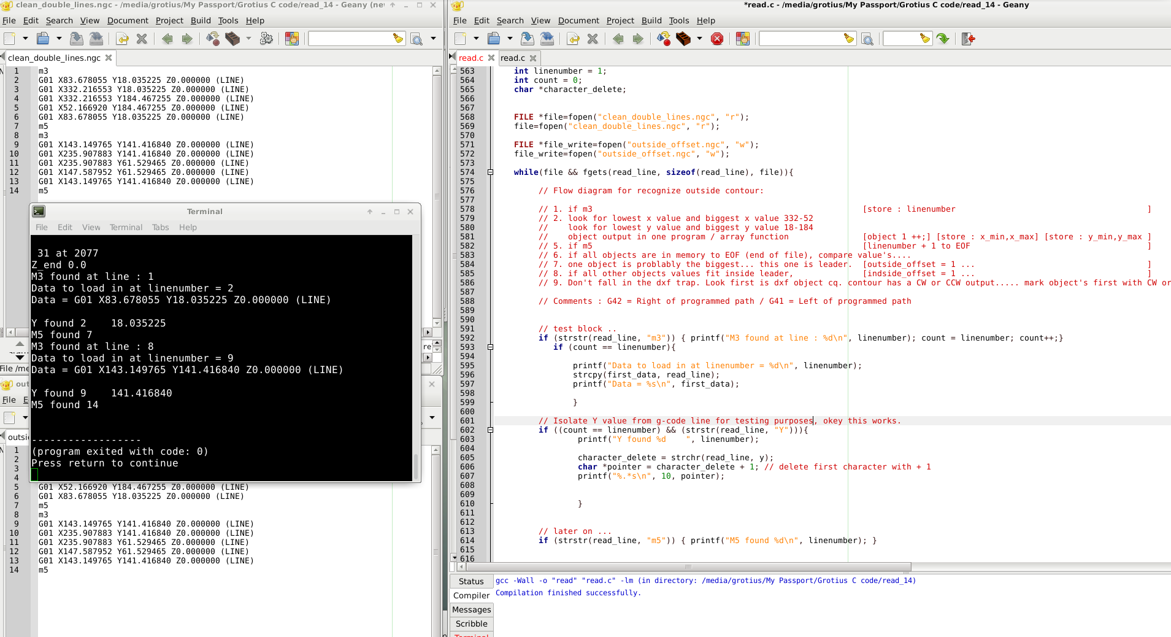This screenshot has height=637, width=1171.
Task: Navigate back in right Geany window
Action: pos(618,39)
